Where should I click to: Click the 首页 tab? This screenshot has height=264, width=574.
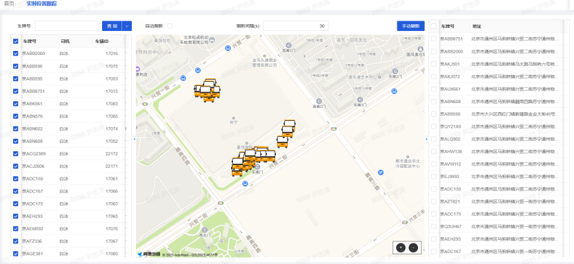point(9,3)
